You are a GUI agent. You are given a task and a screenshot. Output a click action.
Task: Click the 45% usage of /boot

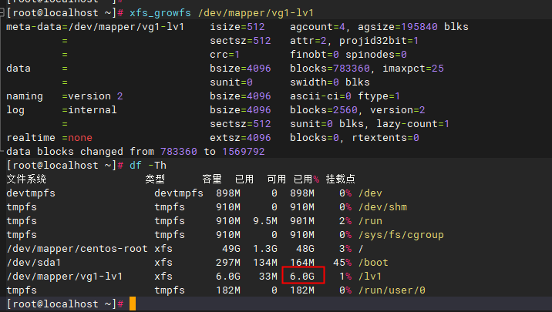point(342,263)
